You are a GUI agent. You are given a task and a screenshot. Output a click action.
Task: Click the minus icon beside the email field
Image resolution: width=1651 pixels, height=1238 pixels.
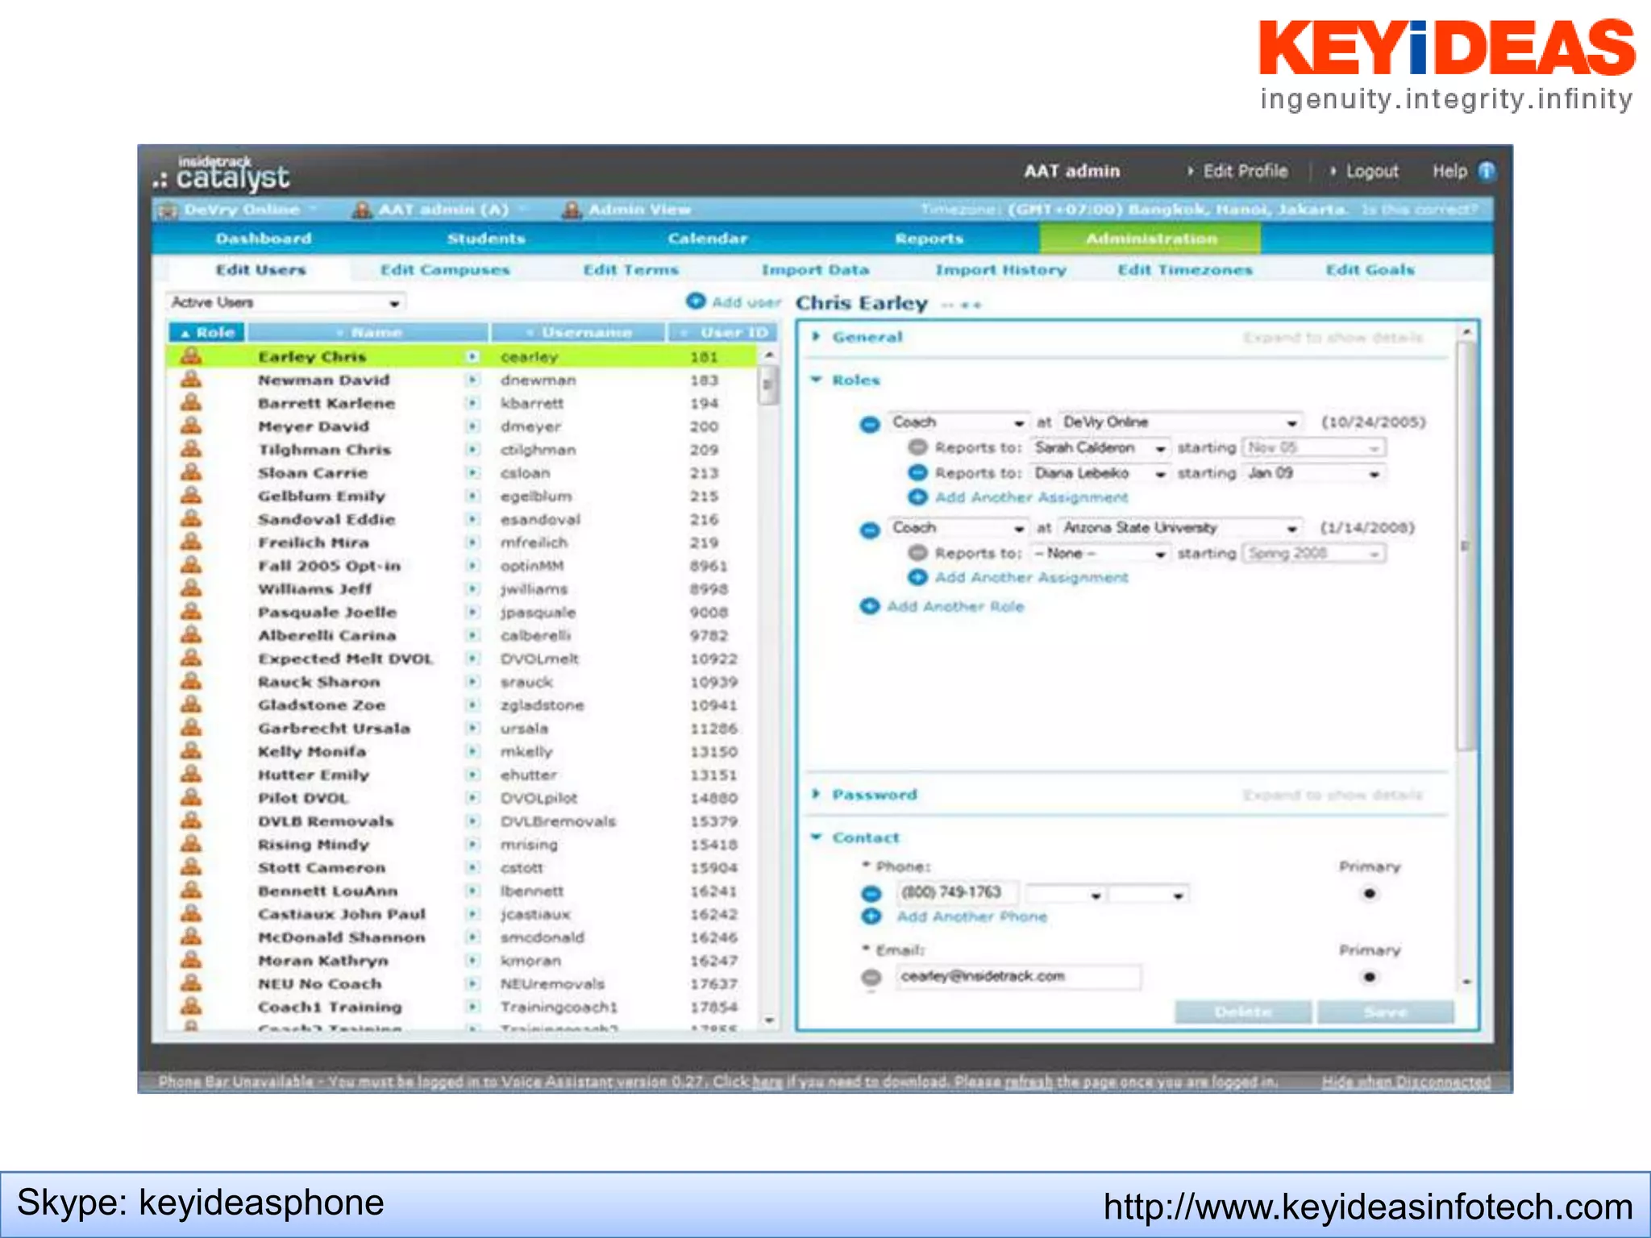871,977
